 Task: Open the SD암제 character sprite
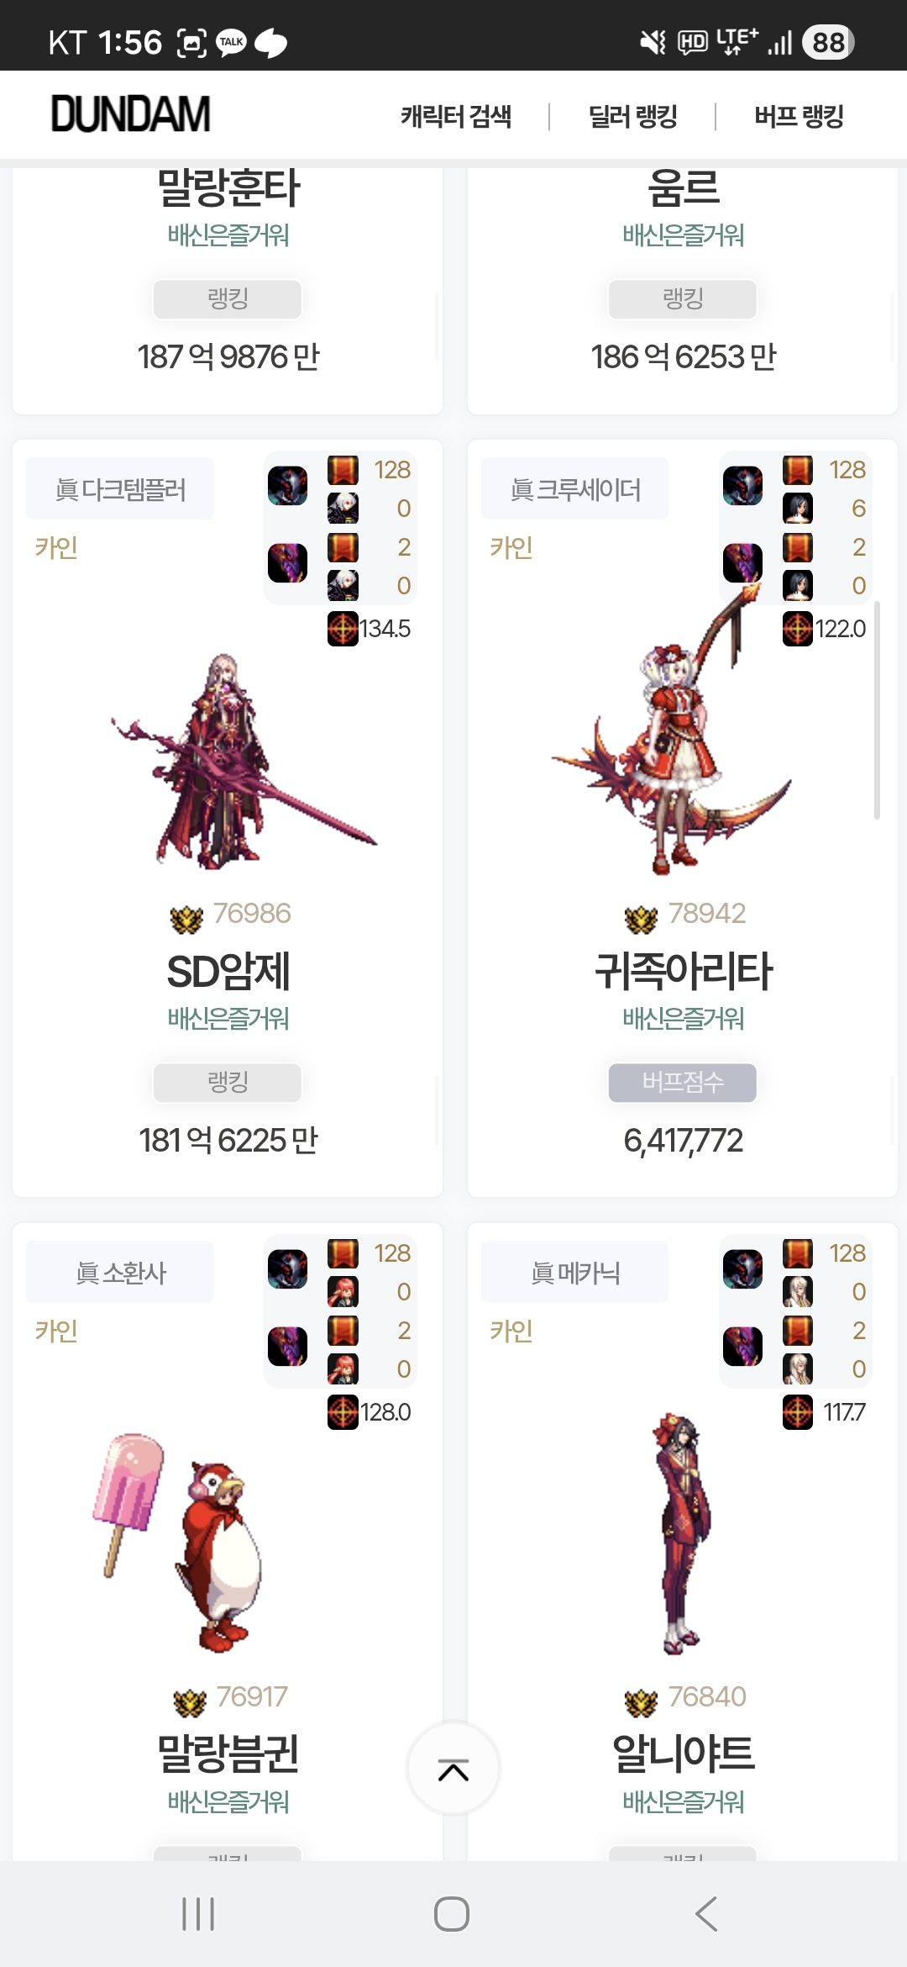point(244,762)
